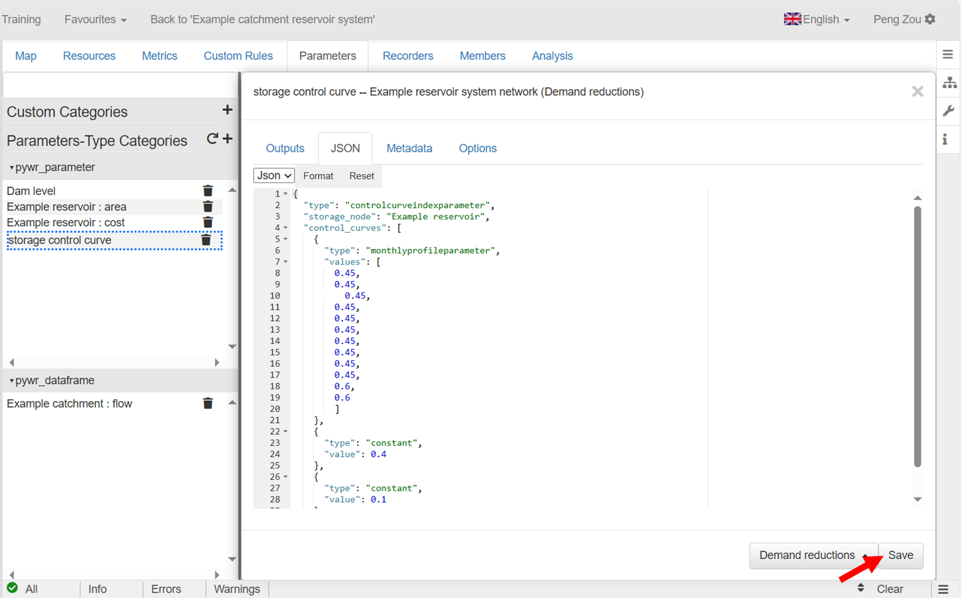Open user settings gear icon
Viewport: 962px width, 598px height.
click(x=930, y=19)
